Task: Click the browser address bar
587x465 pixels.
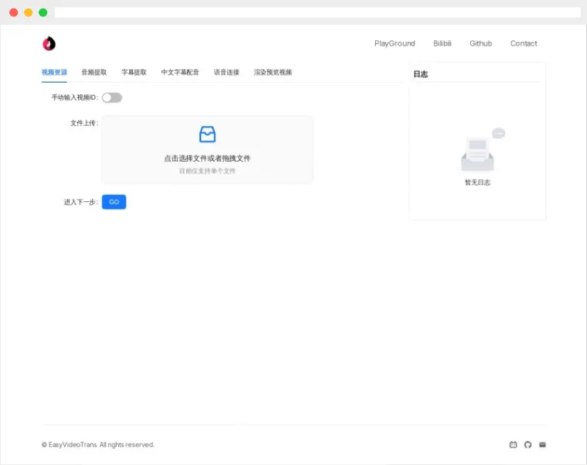Action: [317, 12]
